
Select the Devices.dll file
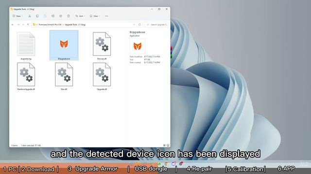tap(102, 46)
